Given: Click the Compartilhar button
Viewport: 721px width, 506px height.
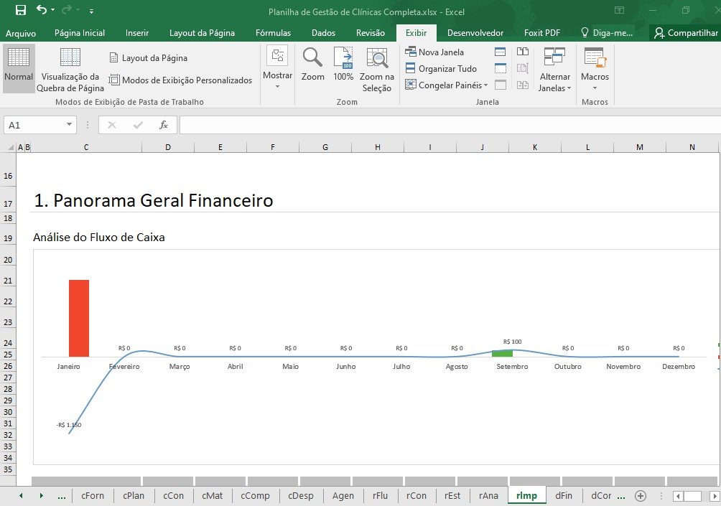Looking at the screenshot, I should pos(687,33).
